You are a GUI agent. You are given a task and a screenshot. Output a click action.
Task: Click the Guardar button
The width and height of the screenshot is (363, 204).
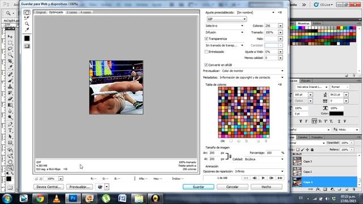199,186
